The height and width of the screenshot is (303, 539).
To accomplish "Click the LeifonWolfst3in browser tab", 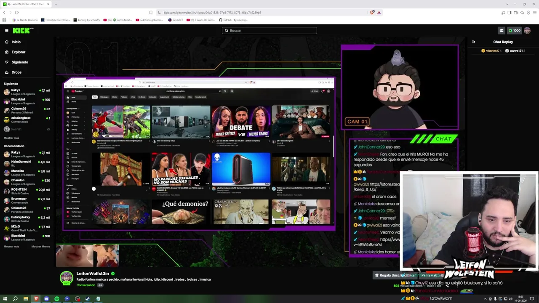I will click(26, 4).
